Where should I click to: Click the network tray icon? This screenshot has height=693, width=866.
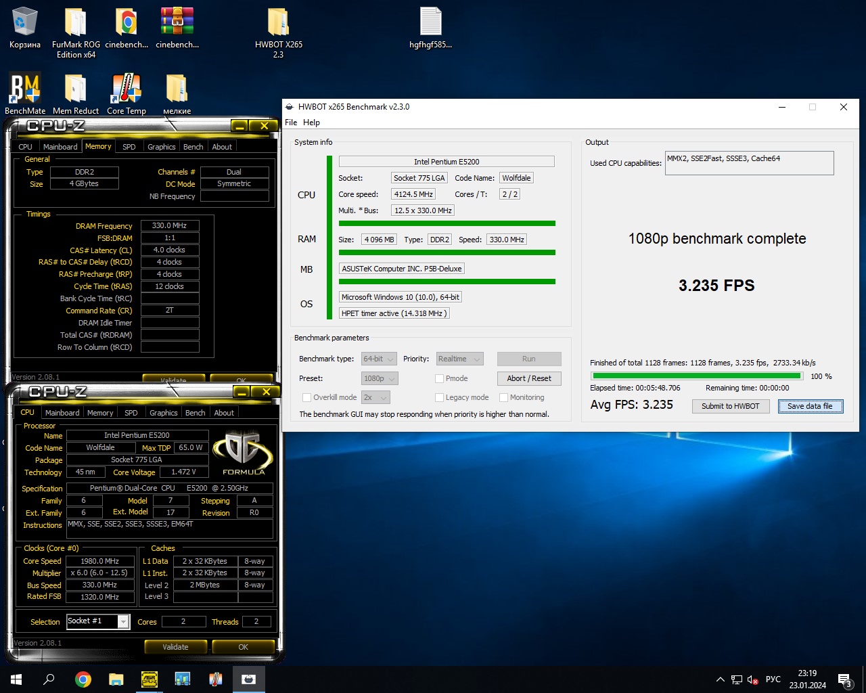pyautogui.click(x=737, y=679)
